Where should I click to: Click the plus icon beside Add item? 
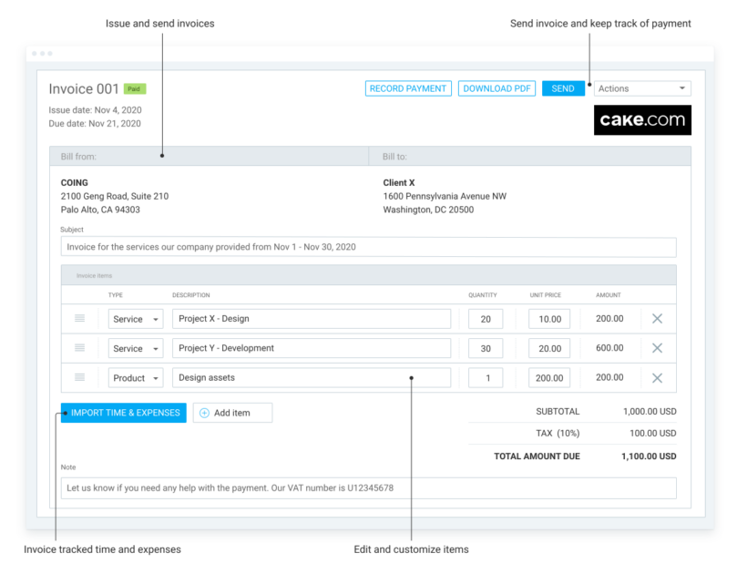click(x=205, y=412)
